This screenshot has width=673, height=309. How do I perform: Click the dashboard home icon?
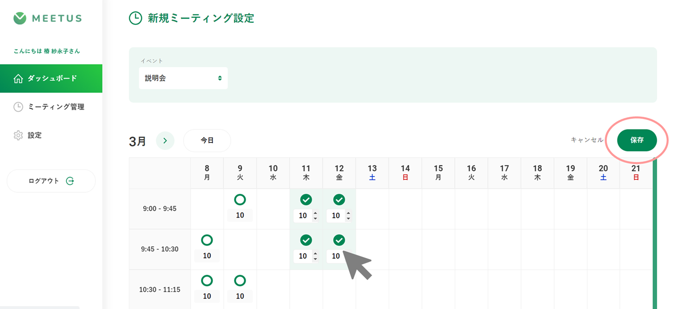(18, 79)
